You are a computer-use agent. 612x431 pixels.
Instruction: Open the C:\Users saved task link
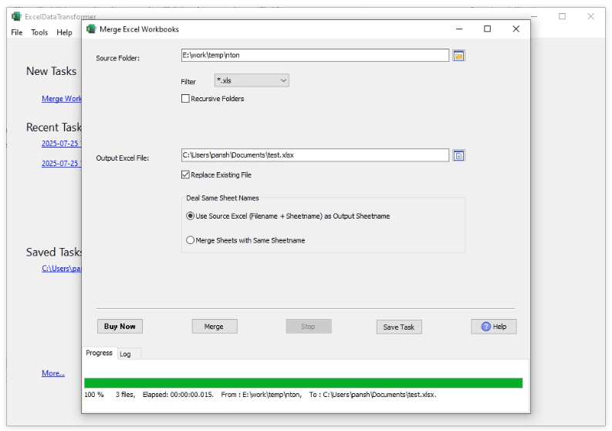pos(62,269)
